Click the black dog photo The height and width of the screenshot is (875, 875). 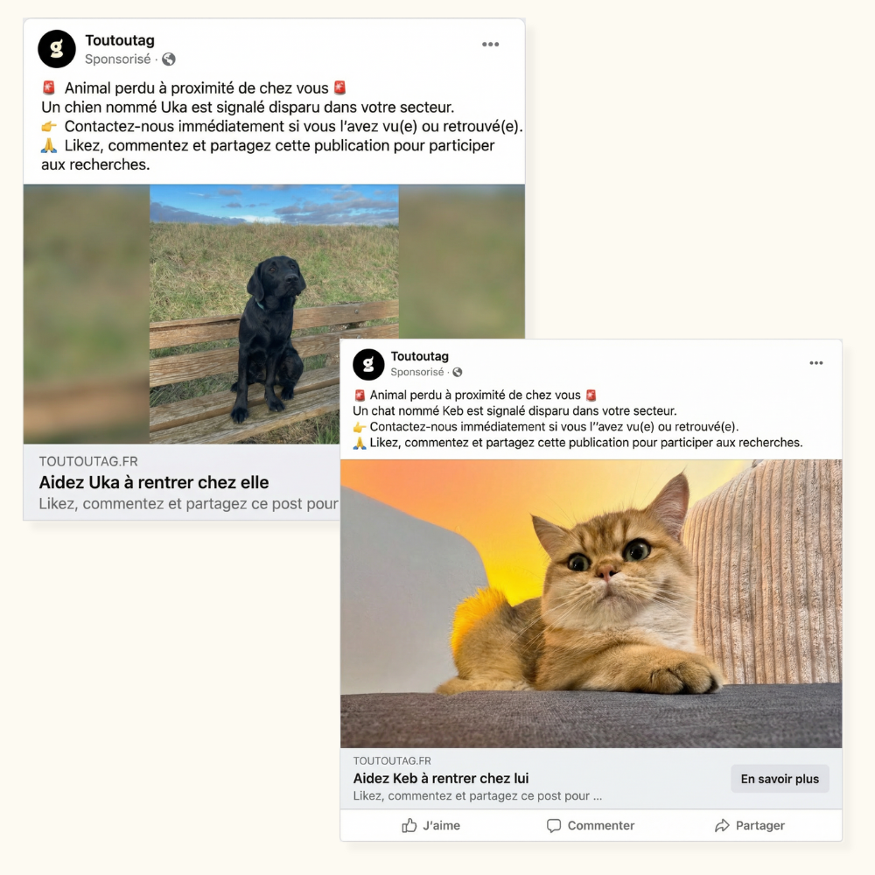[x=274, y=314]
